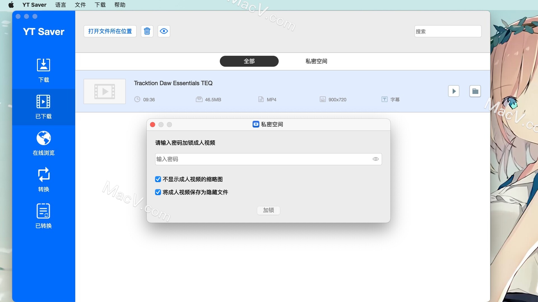The image size is (538, 302).
Task: Click the 输入密码 password field
Action: coord(268,159)
